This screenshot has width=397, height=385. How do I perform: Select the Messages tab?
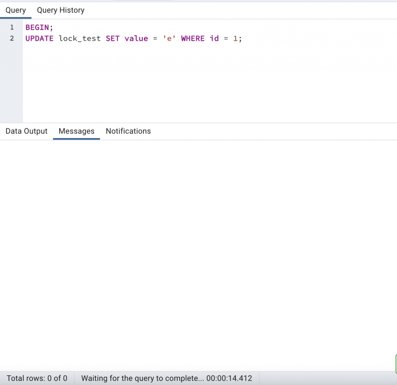pos(76,131)
